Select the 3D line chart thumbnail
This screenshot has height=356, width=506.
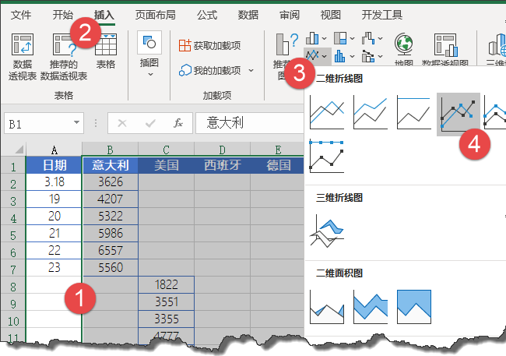(327, 231)
